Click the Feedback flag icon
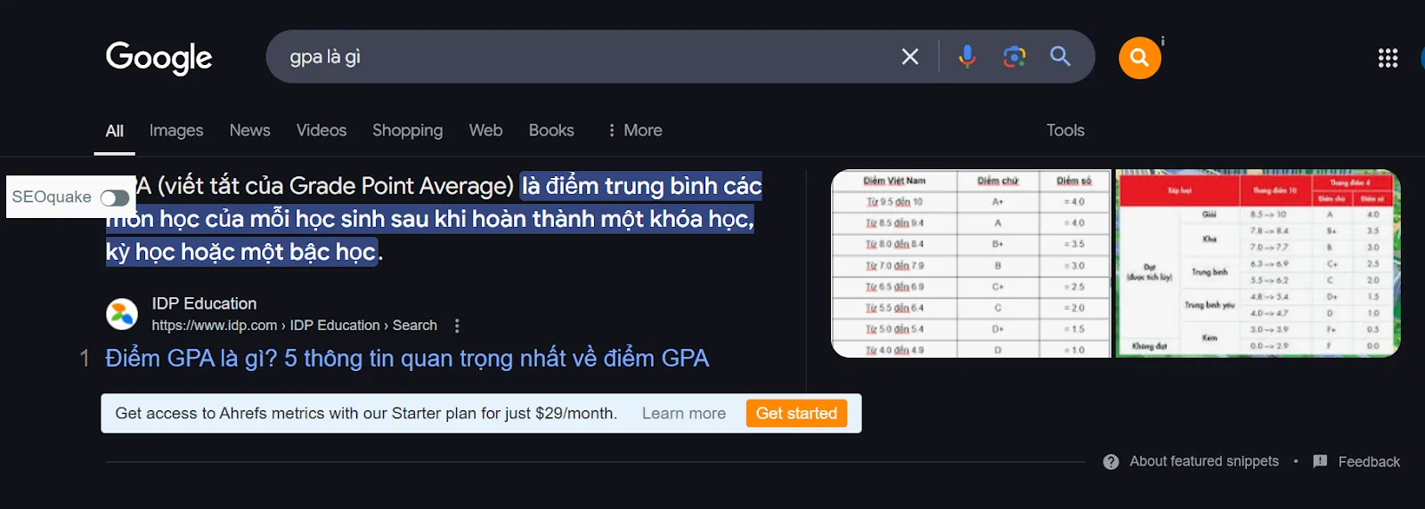1425x509 pixels. click(1320, 462)
